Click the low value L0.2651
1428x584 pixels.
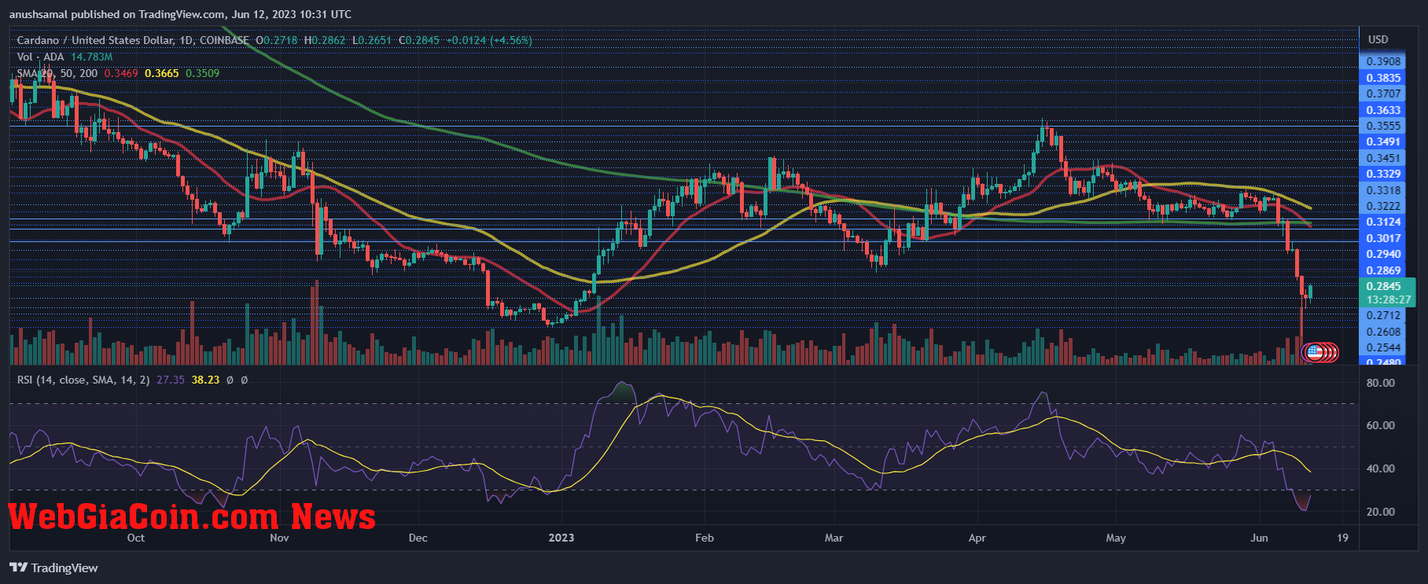coord(372,40)
